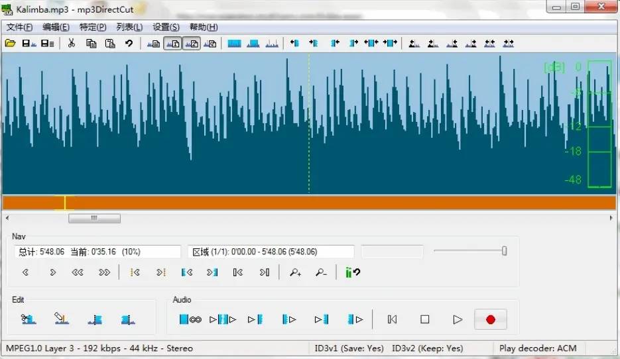Click the Copy icon in toolbar
Viewport: 620px width, 359px height.
(92, 43)
